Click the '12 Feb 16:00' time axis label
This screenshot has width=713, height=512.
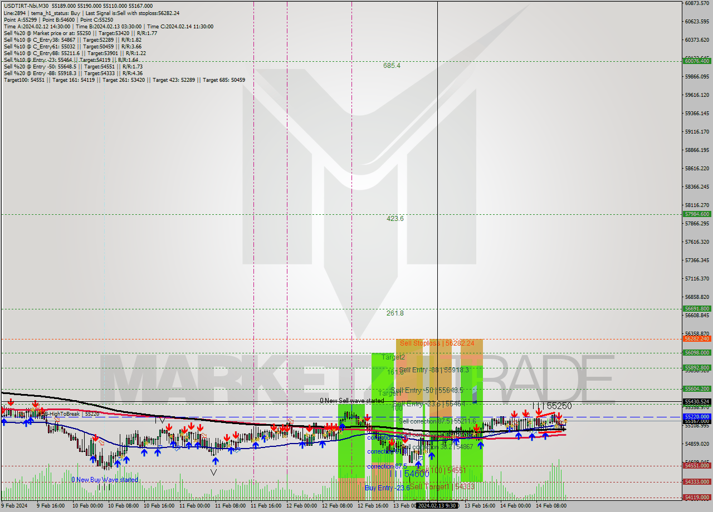coord(373,506)
